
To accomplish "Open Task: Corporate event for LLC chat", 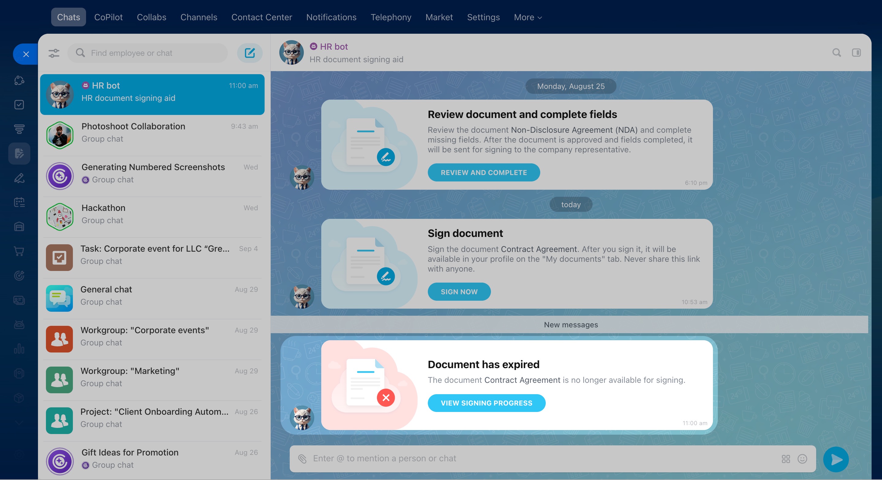I will coord(152,257).
